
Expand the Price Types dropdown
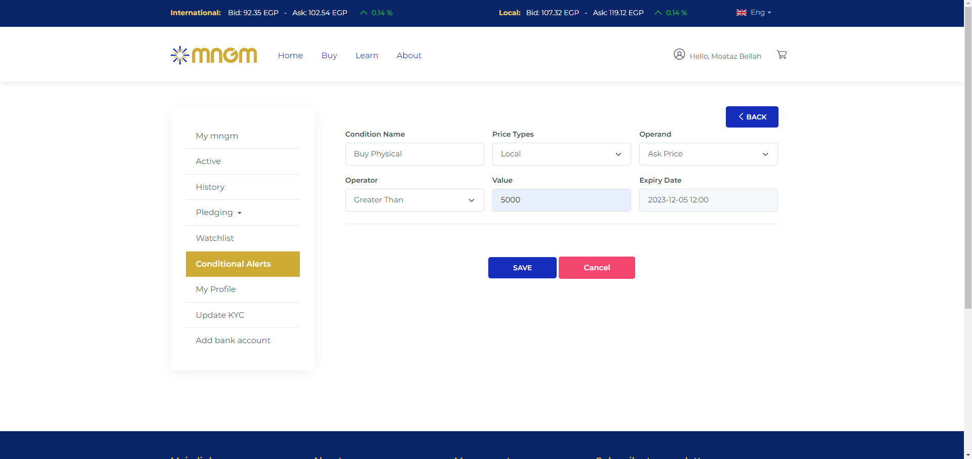[x=561, y=154]
